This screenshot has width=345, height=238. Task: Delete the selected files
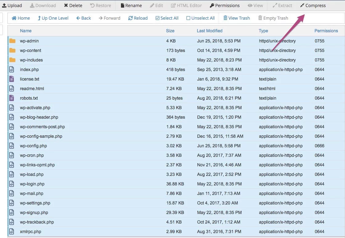pos(73,6)
